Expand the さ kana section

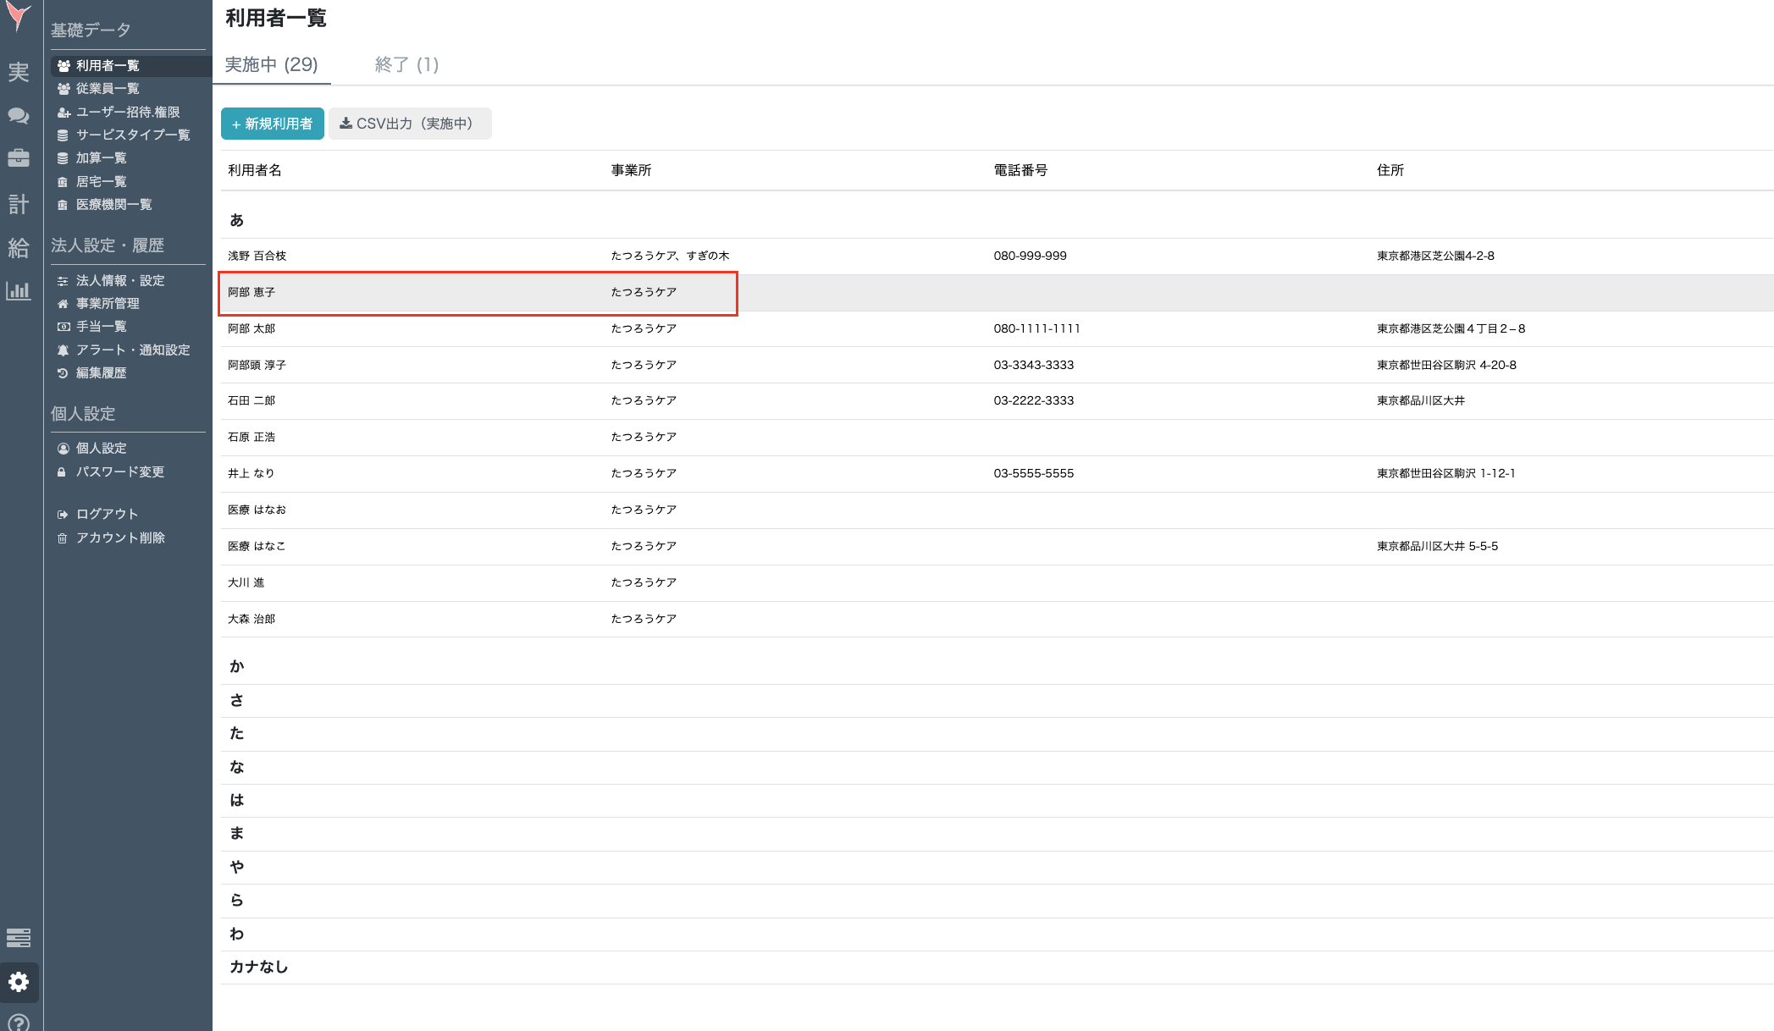pyautogui.click(x=237, y=700)
